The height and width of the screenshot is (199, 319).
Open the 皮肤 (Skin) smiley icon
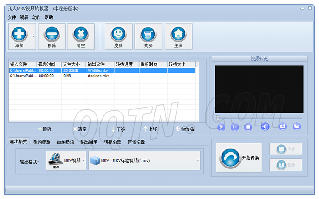118,34
